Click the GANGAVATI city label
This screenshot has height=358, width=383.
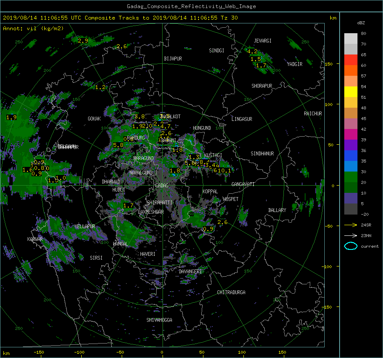click(243, 184)
